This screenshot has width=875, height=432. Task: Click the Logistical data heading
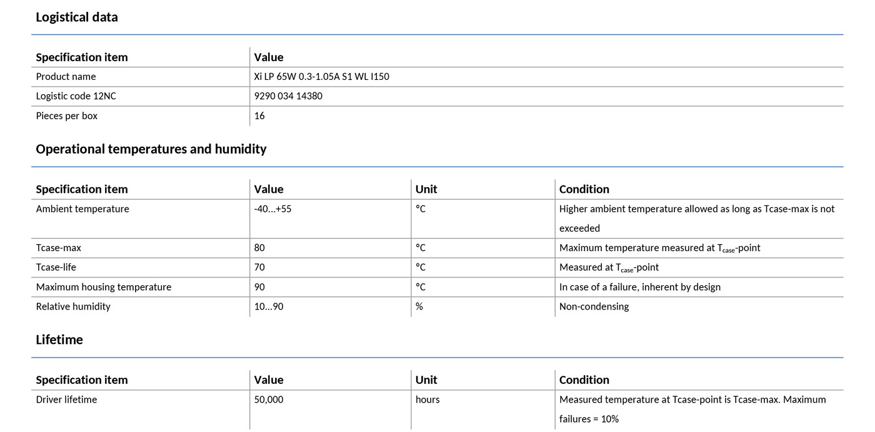[77, 17]
